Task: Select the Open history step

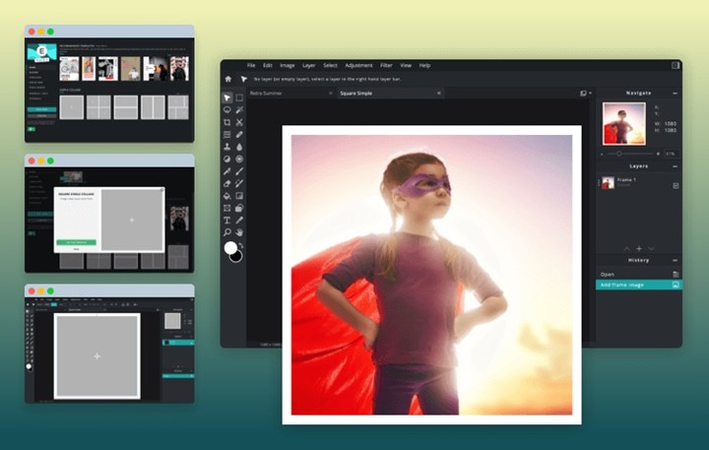Action: (608, 274)
